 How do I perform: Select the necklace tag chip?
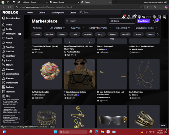tap(88, 34)
